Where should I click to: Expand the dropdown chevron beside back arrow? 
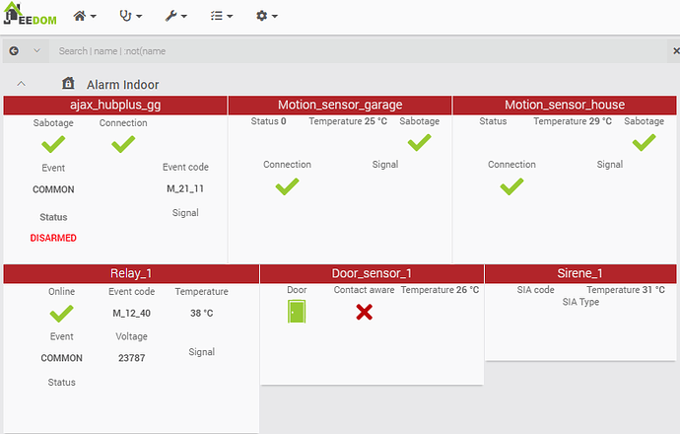(36, 50)
